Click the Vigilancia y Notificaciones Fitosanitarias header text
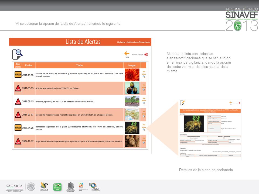This screenshot has width=259, height=194. 134,42
